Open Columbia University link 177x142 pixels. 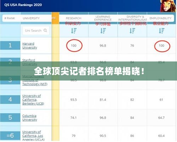(29, 118)
